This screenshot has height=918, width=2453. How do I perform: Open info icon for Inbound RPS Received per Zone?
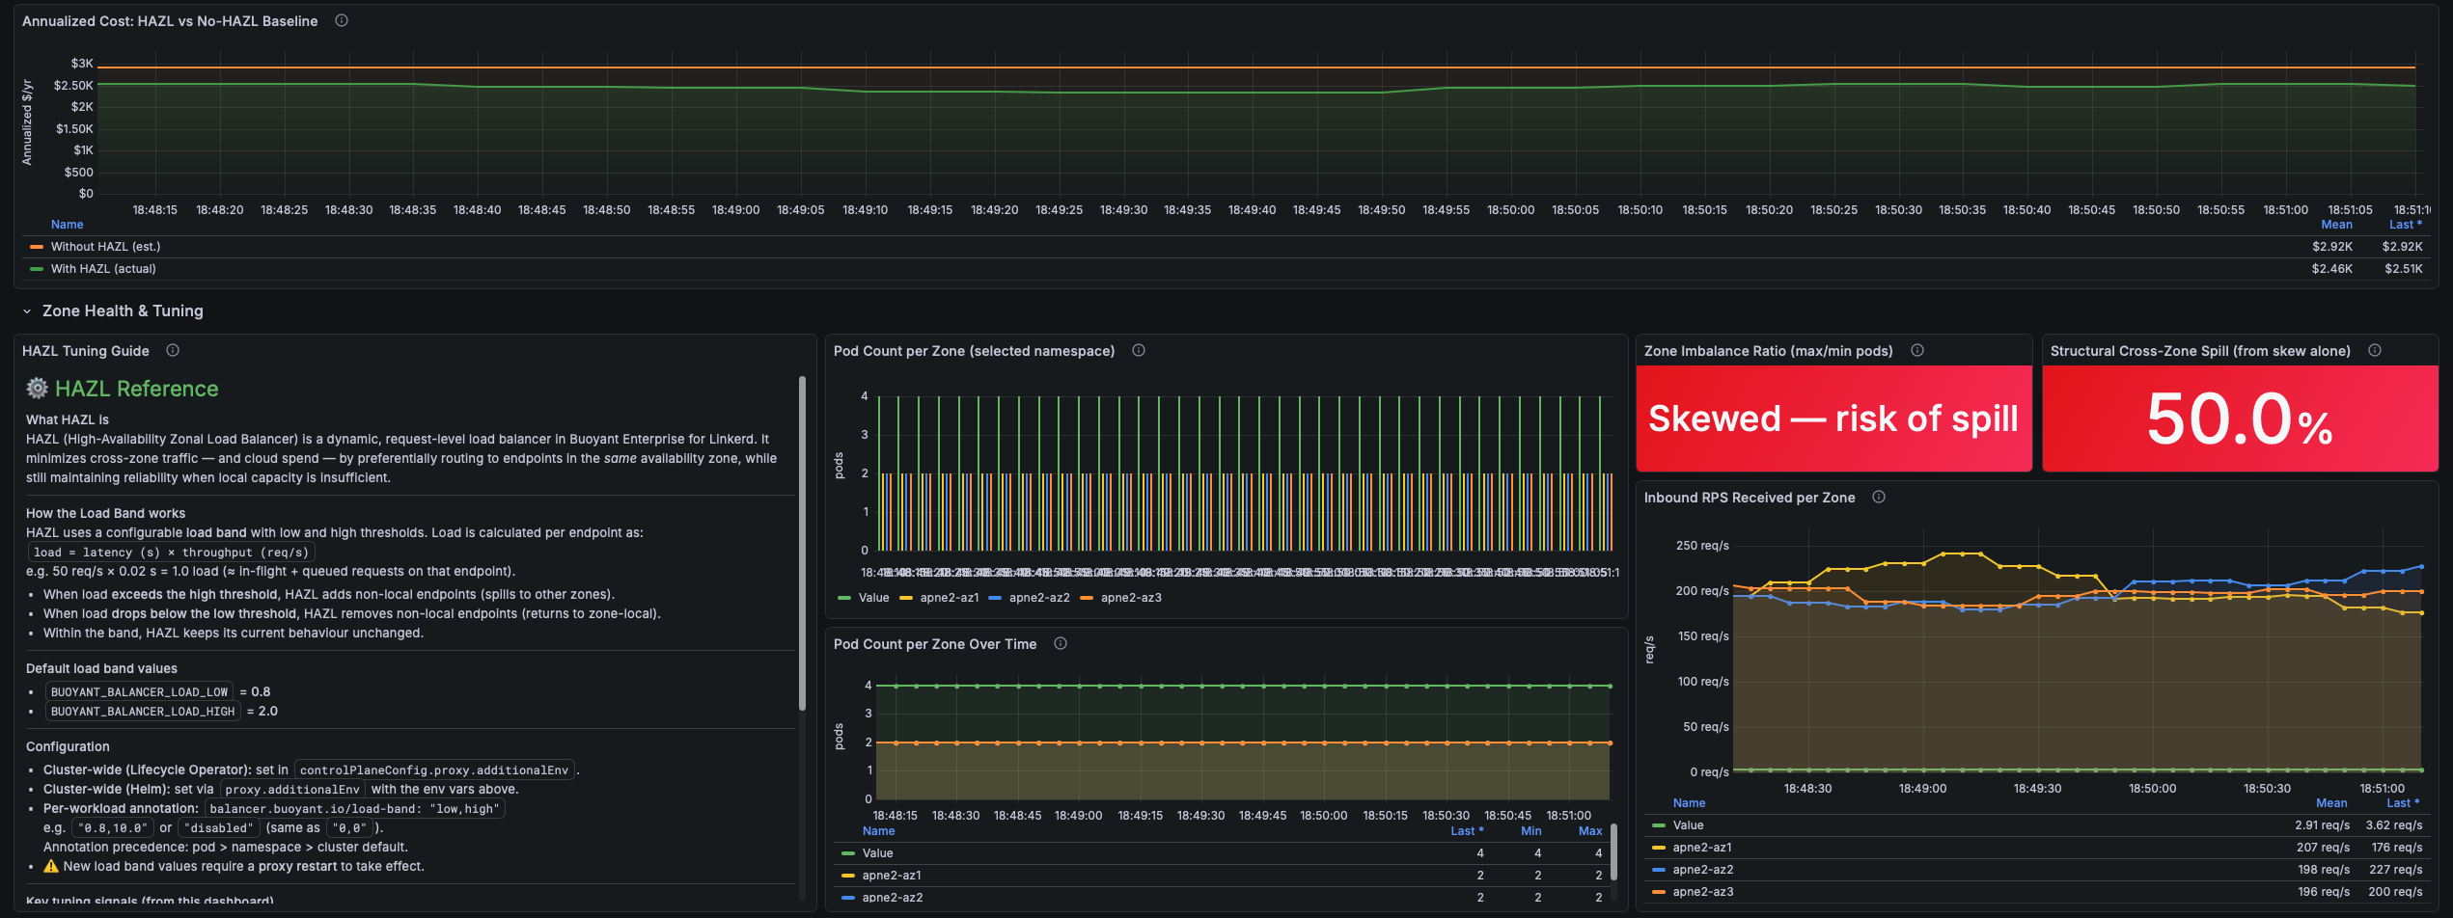[x=1879, y=498]
